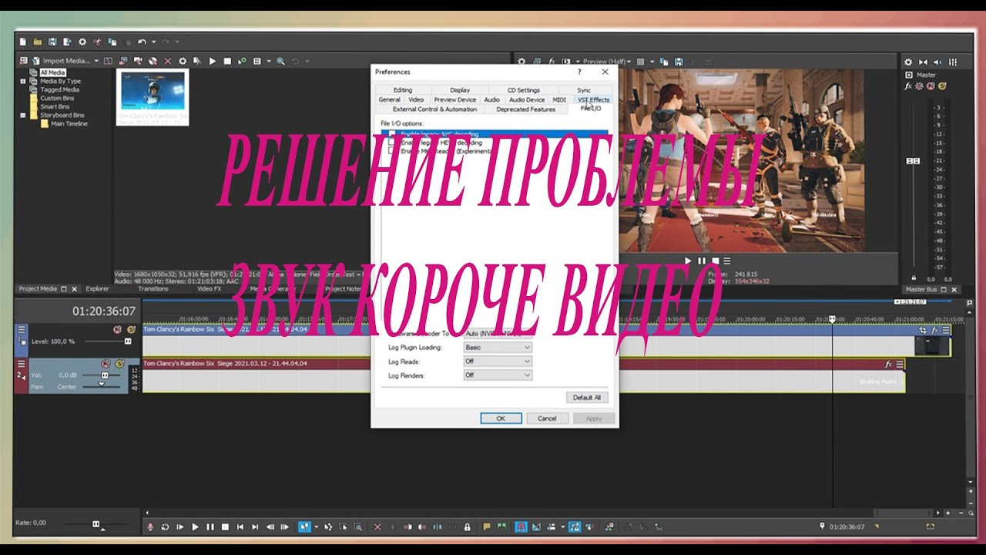
Task: Open media properties gear in Project Media
Action: 183,61
